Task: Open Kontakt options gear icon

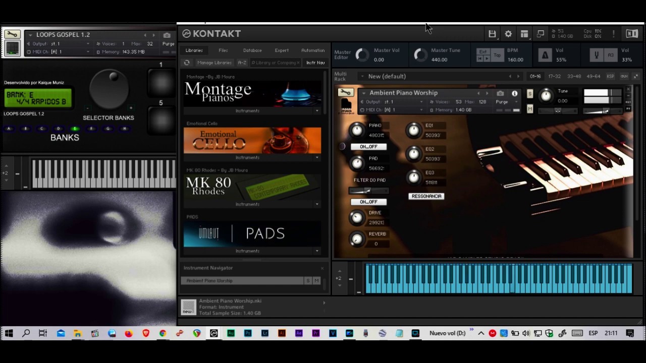Action: click(508, 34)
